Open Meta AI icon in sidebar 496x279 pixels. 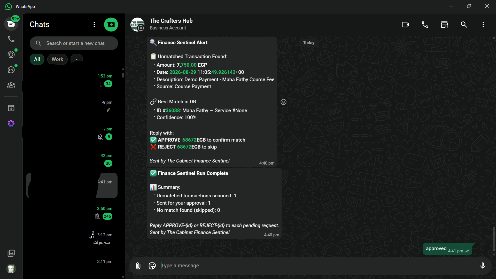[x=11, y=123]
